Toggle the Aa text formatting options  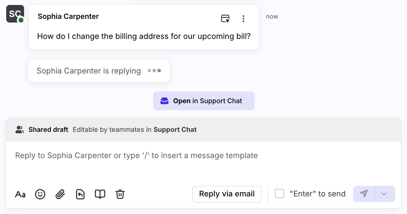pyautogui.click(x=20, y=194)
